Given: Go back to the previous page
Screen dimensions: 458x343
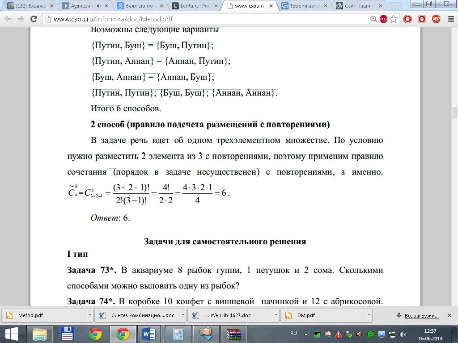Looking at the screenshot, I should point(8,19).
